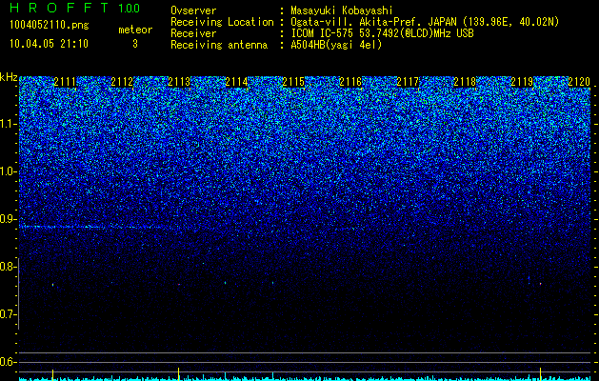
Task: Click the yellow meteor marker near 2119
Action: [540, 373]
